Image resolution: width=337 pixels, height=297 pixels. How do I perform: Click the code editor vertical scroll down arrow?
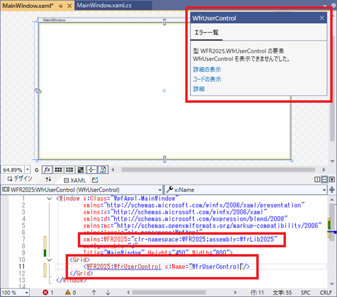click(x=332, y=284)
